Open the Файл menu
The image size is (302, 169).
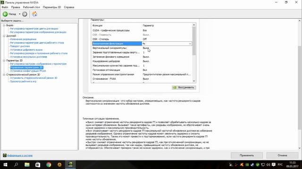coord(5,7)
